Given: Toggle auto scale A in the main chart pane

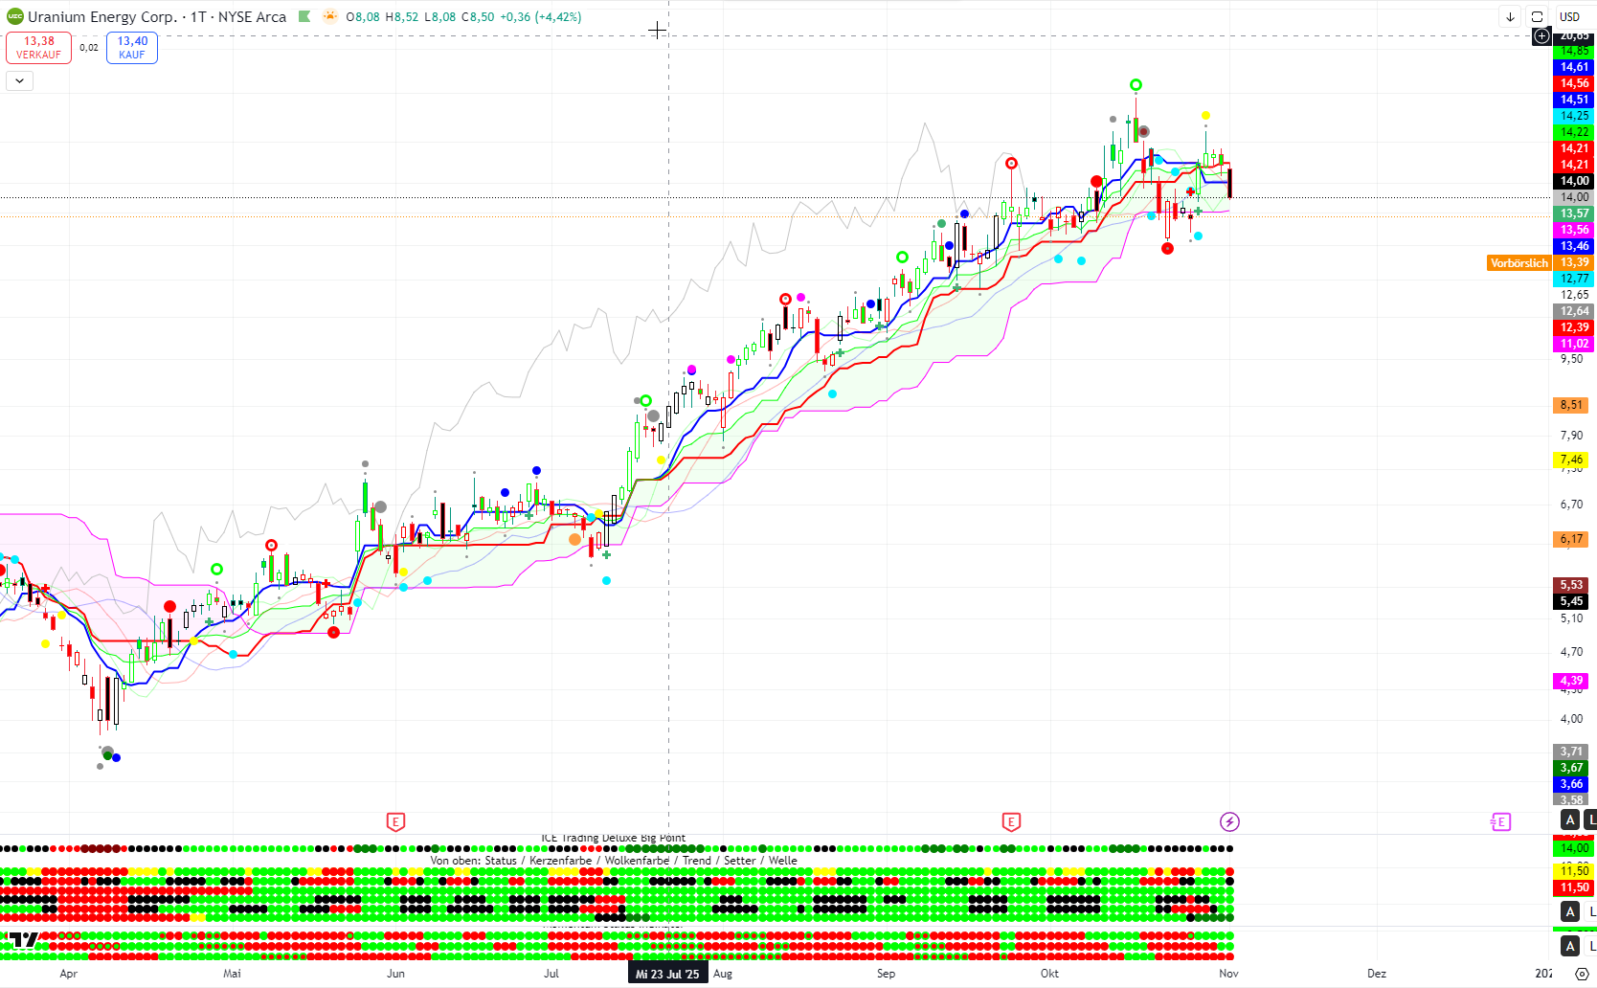Looking at the screenshot, I should coord(1570,820).
